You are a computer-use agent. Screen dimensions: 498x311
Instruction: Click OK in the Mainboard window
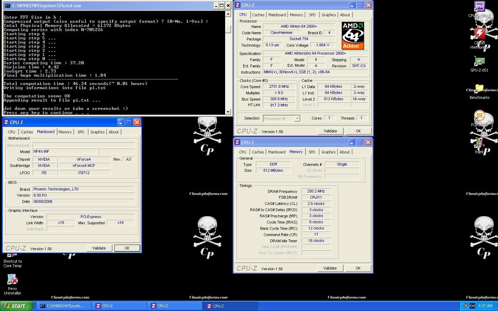tap(127, 248)
